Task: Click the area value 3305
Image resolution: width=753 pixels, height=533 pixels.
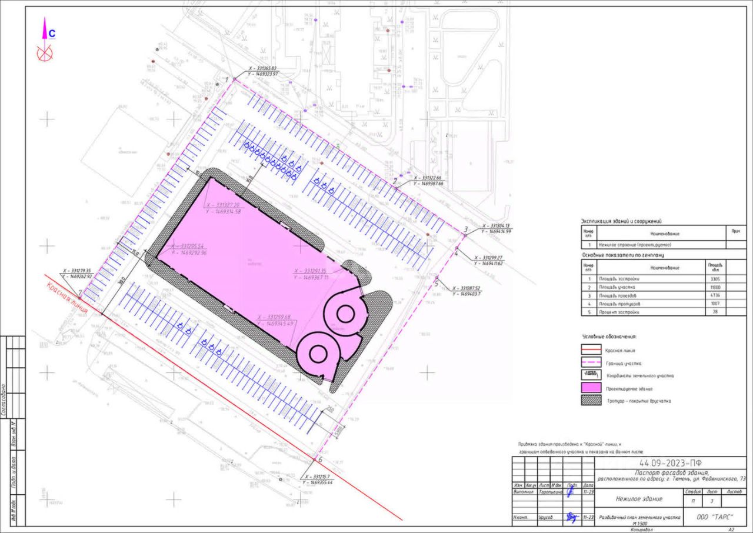Action: [x=716, y=278]
